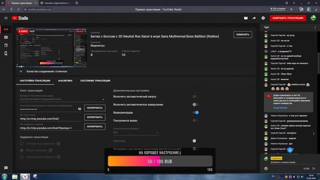Open the feedback icon in sidebar bottom
Screen dimensions: 320x180
tap(6, 168)
